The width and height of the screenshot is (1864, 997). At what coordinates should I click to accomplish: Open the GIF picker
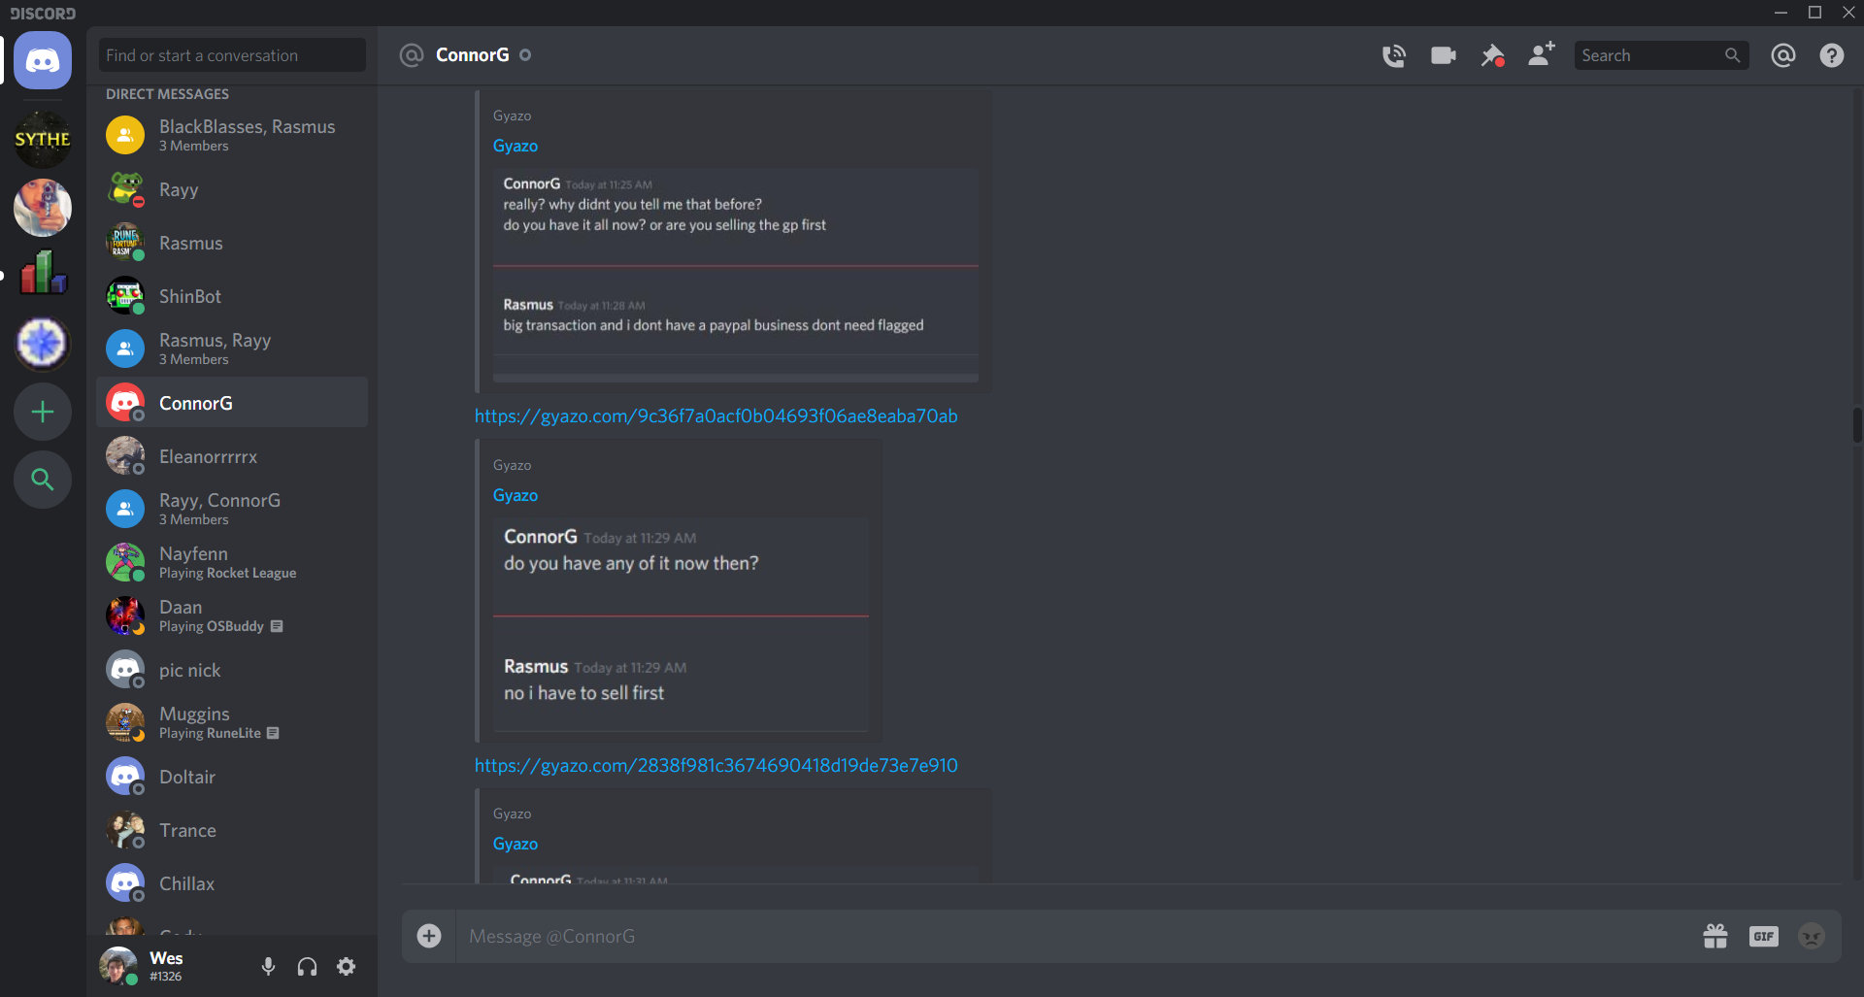[x=1764, y=936]
